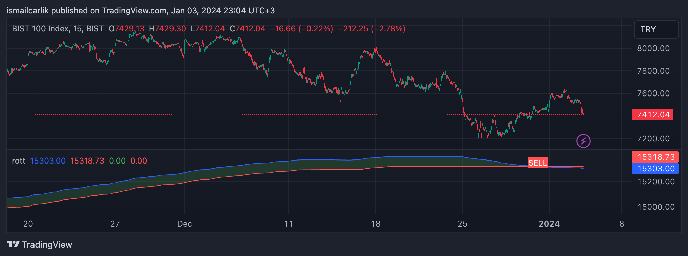The height and width of the screenshot is (256, 688).
Task: Click the green 0.00 rott legend value
Action: [117, 161]
